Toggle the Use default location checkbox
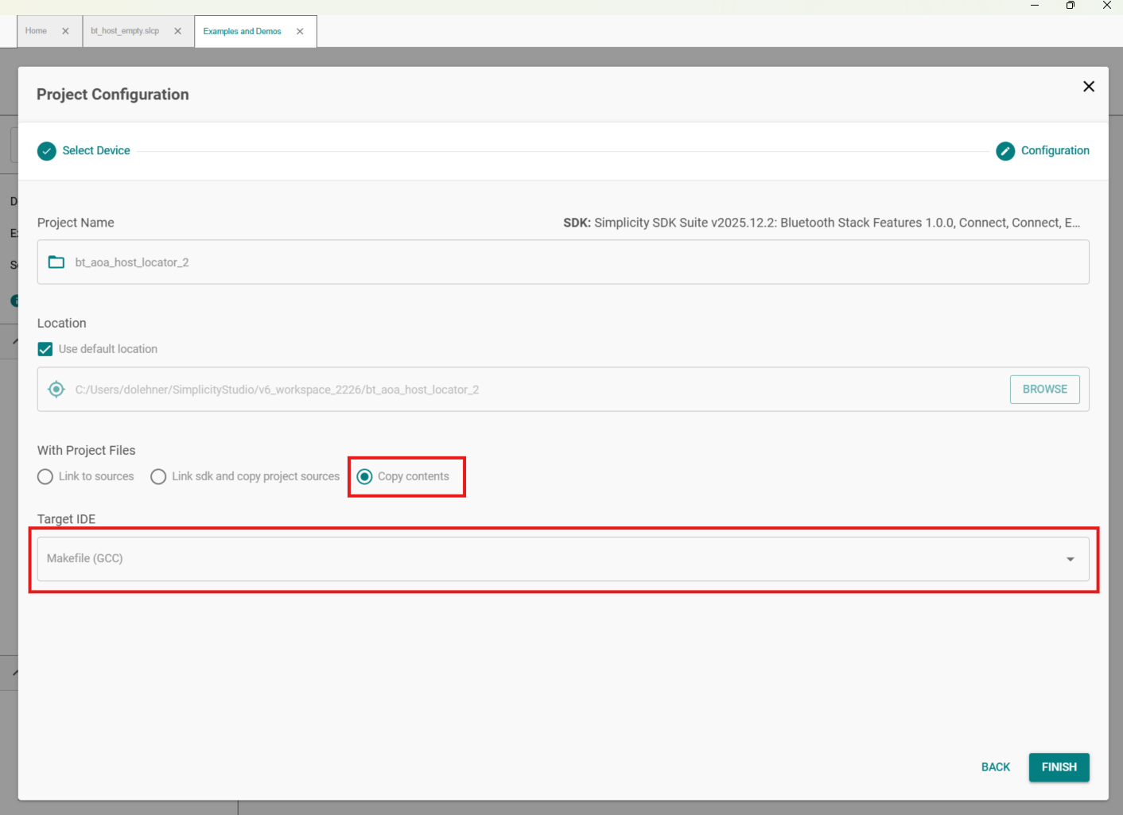 point(45,349)
